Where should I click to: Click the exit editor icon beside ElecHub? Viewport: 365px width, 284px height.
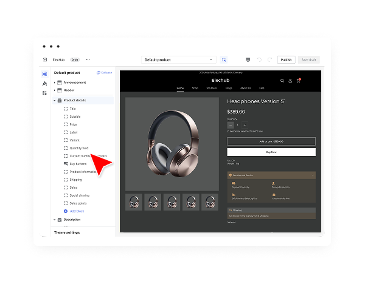45,59
